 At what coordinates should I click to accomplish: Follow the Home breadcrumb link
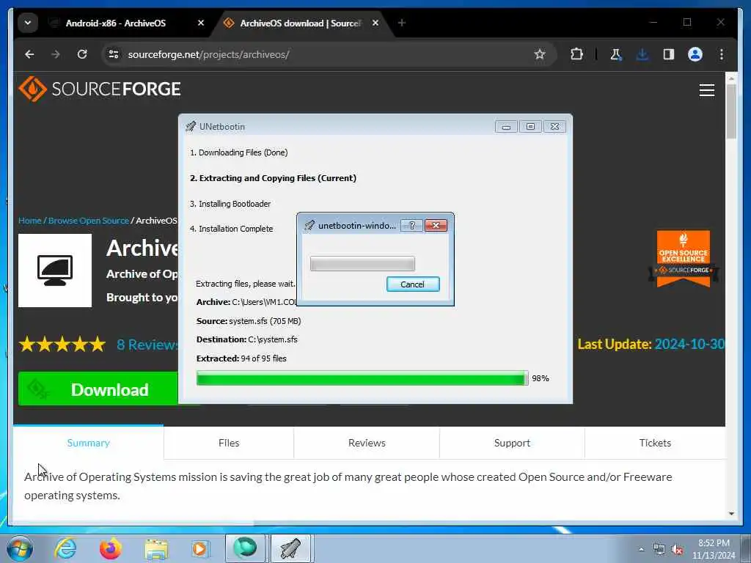(x=29, y=221)
